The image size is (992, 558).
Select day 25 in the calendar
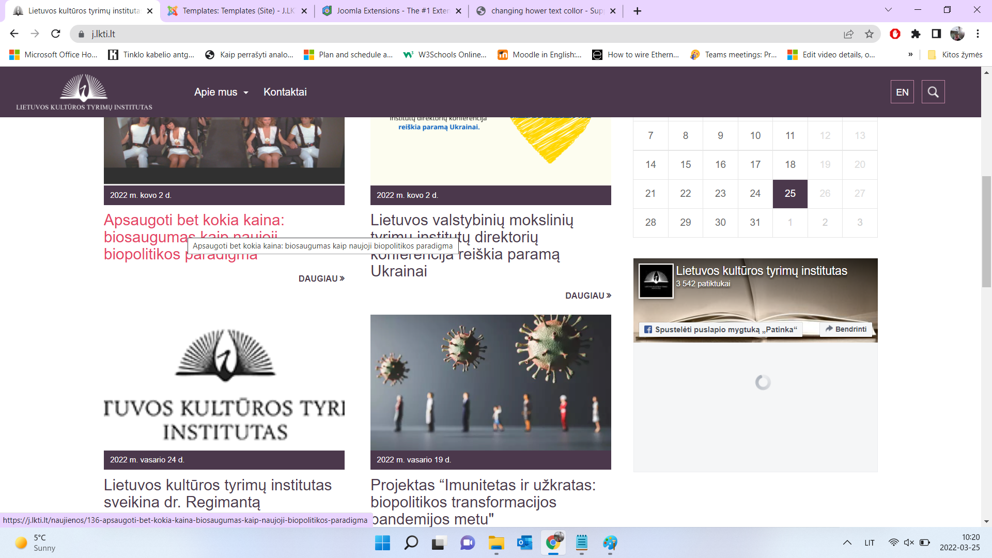pos(790,193)
